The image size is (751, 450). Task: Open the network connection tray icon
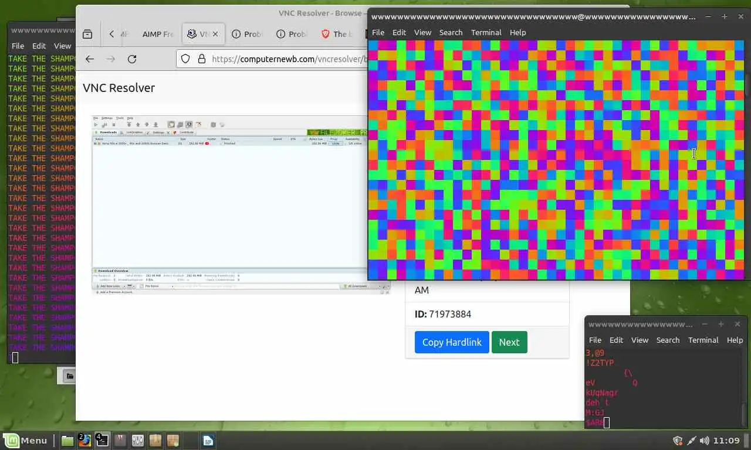click(691, 441)
